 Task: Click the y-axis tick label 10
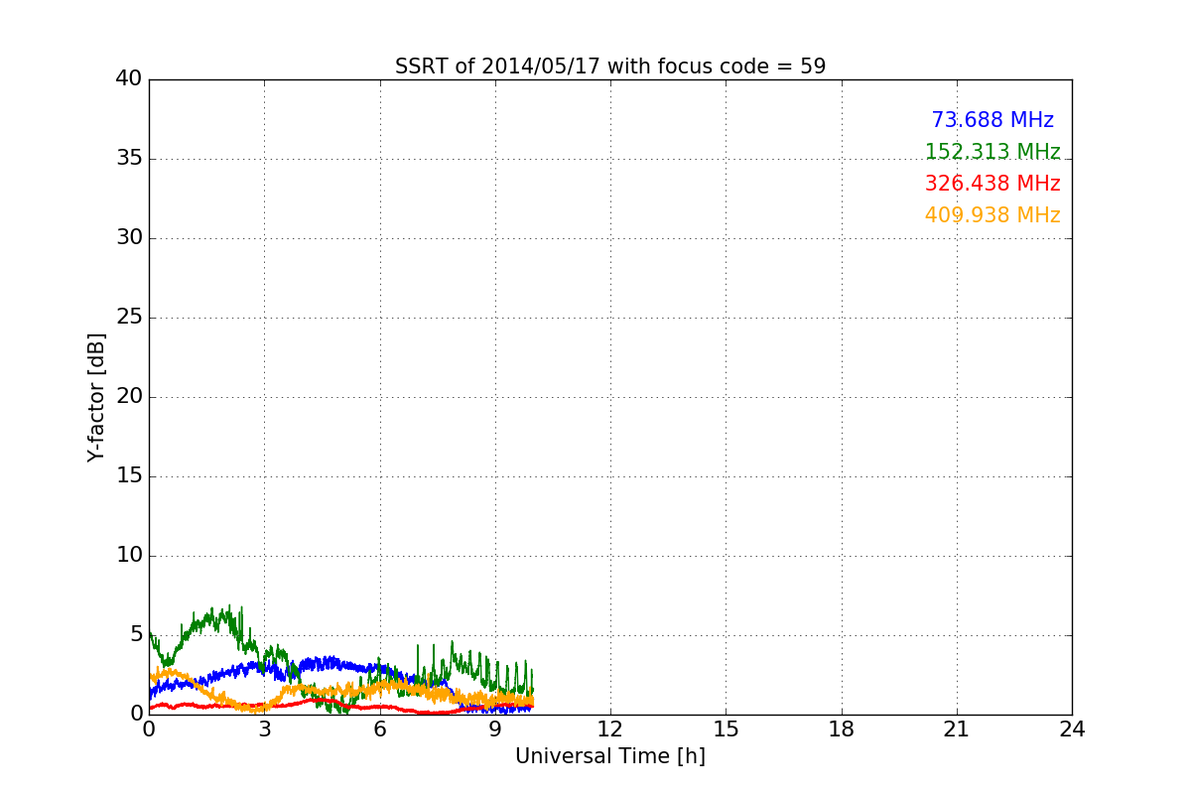point(129,556)
